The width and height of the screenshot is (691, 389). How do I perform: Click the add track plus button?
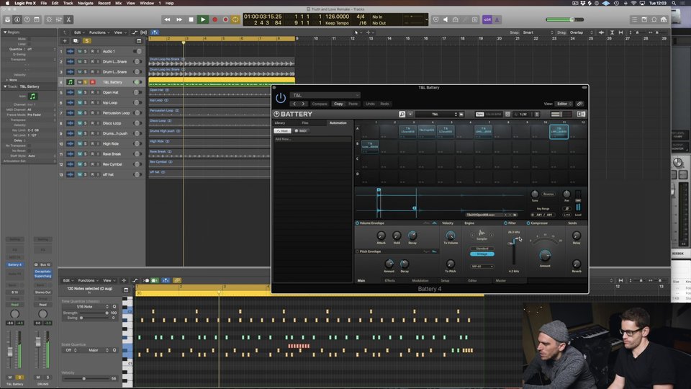65,41
